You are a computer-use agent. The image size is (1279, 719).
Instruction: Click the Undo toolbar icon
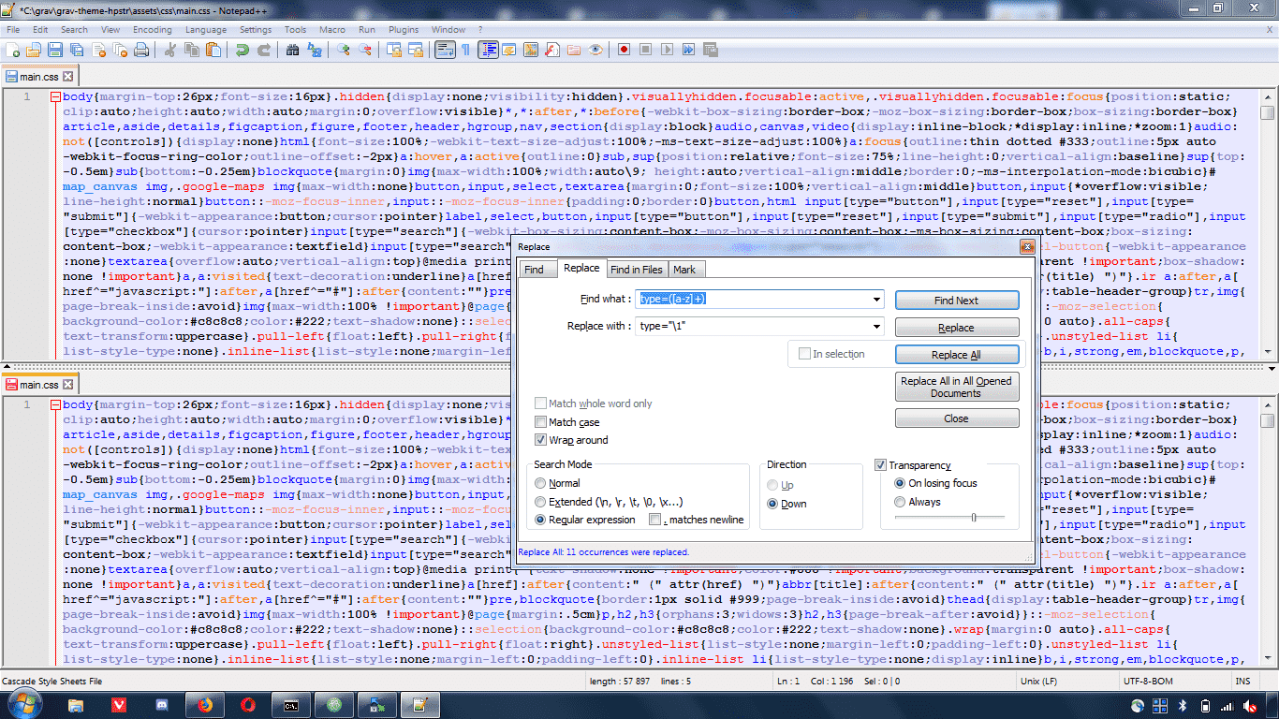tap(243, 50)
